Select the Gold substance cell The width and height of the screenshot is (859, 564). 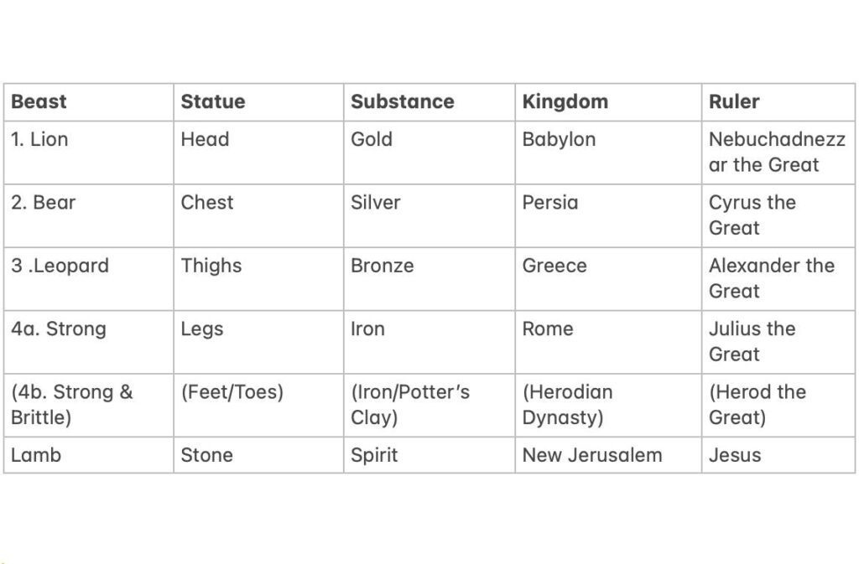tap(372, 139)
